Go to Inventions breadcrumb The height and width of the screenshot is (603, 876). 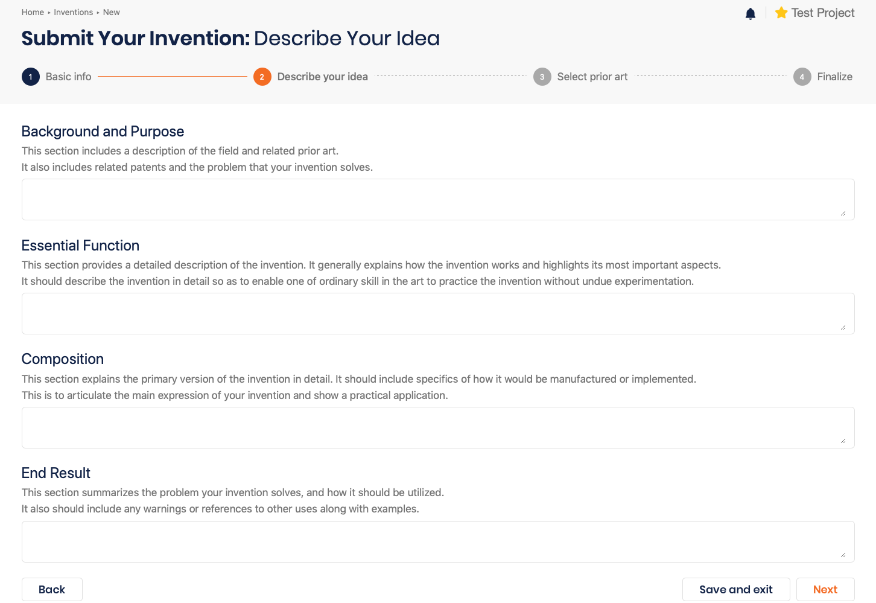(x=74, y=12)
